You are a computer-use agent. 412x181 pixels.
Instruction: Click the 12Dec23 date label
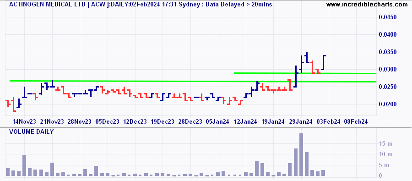(135, 122)
